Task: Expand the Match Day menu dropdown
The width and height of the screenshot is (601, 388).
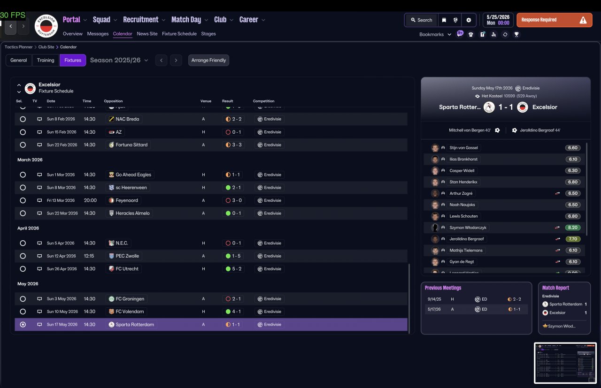Action: pyautogui.click(x=206, y=20)
